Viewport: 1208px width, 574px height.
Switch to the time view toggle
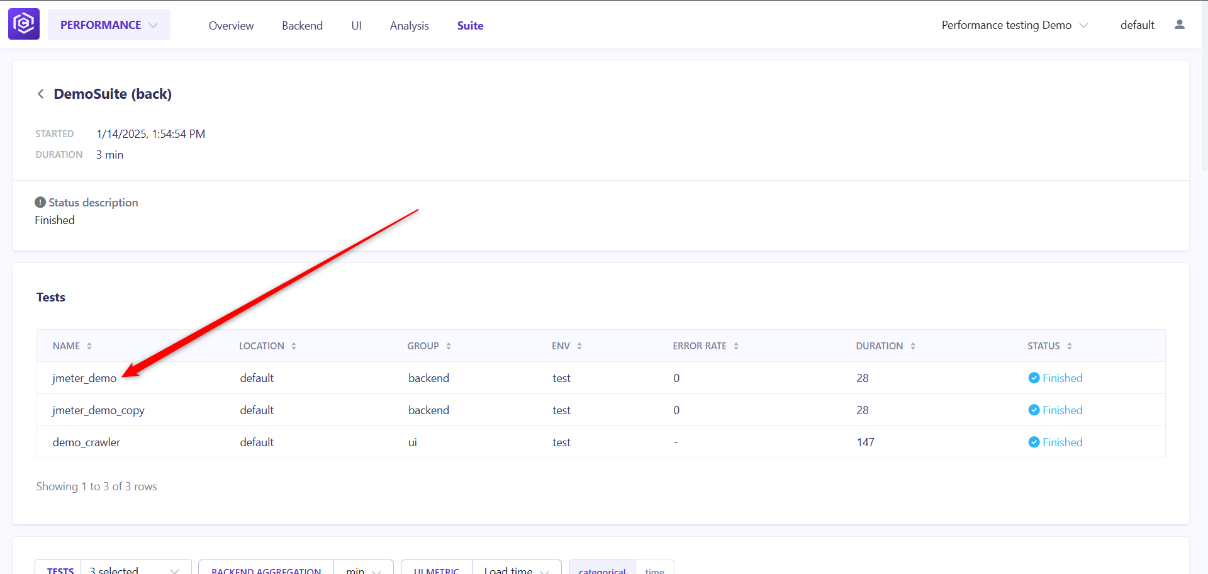point(654,568)
